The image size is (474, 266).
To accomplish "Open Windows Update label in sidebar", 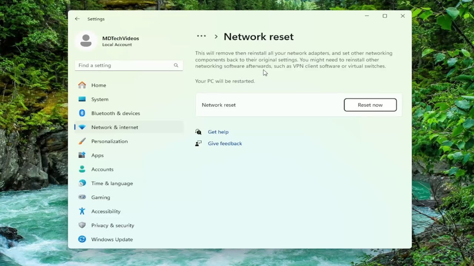I will pyautogui.click(x=112, y=239).
